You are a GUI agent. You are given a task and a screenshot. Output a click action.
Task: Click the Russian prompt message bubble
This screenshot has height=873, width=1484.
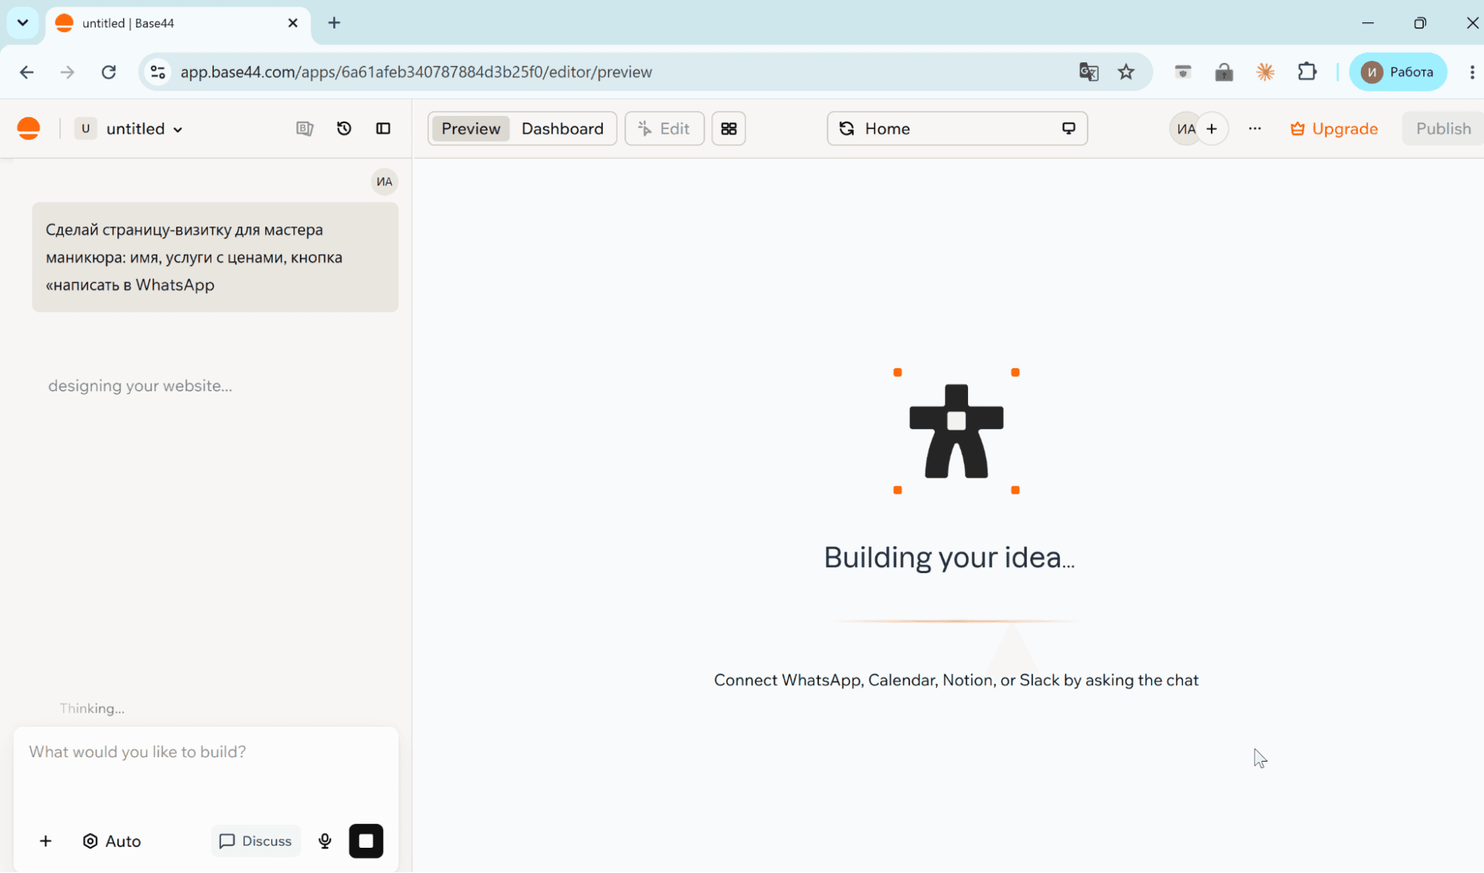click(215, 257)
